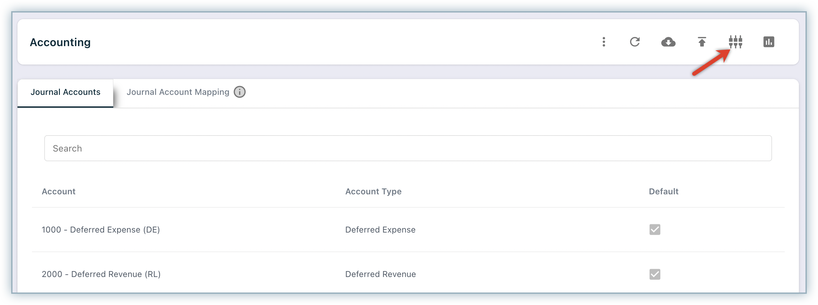Click the refresh icon
This screenshot has width=818, height=305.
coord(635,42)
